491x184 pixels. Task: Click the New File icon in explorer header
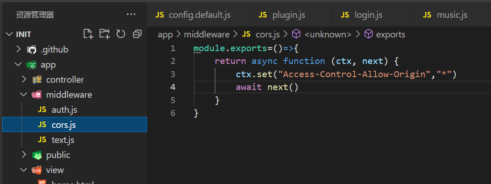(88, 34)
